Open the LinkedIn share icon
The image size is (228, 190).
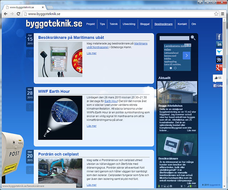pos(219,44)
